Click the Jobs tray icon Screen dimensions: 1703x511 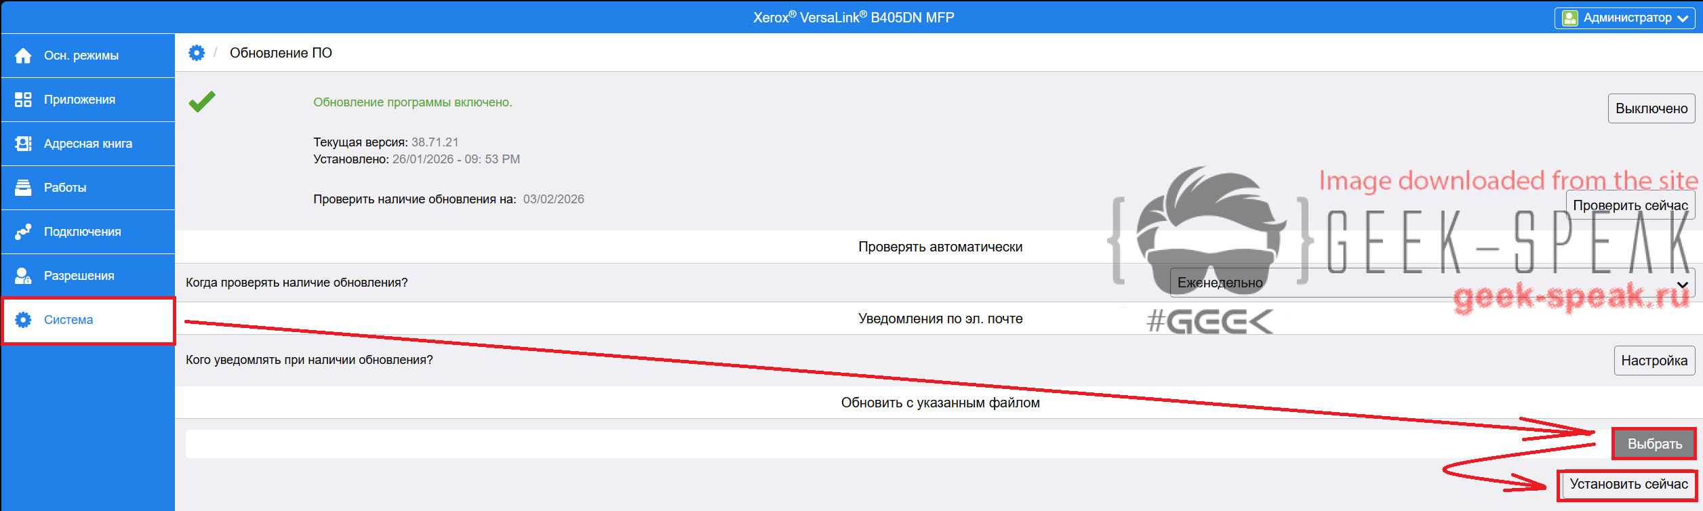click(23, 188)
